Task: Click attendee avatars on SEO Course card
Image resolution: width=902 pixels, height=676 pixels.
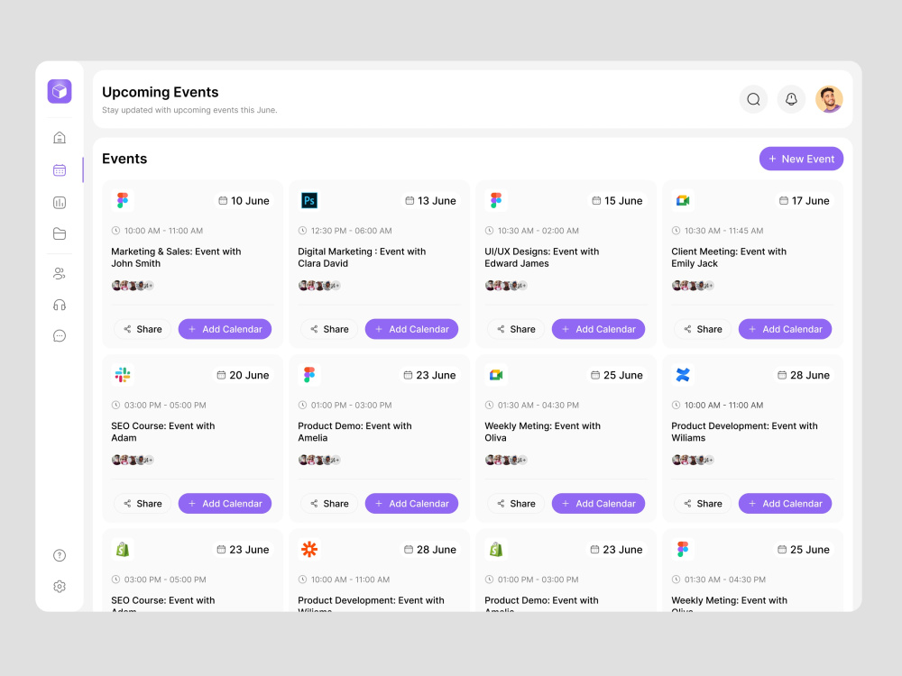Action: coord(133,460)
